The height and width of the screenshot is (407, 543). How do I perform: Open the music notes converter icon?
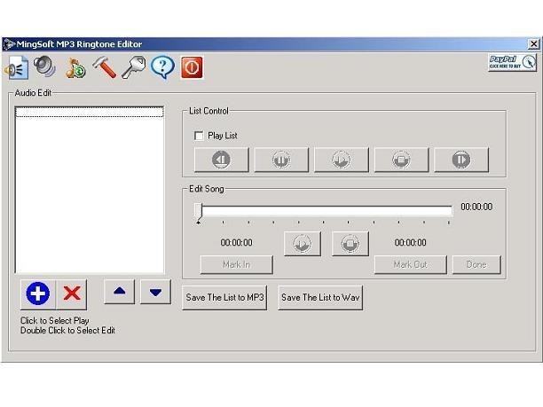pos(75,67)
